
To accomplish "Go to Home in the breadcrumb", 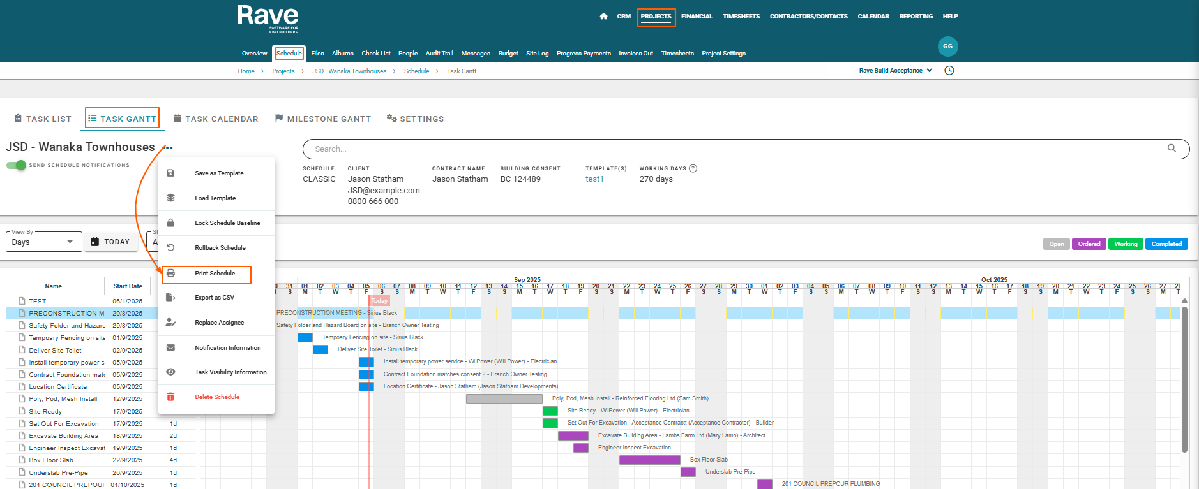I will [x=246, y=71].
